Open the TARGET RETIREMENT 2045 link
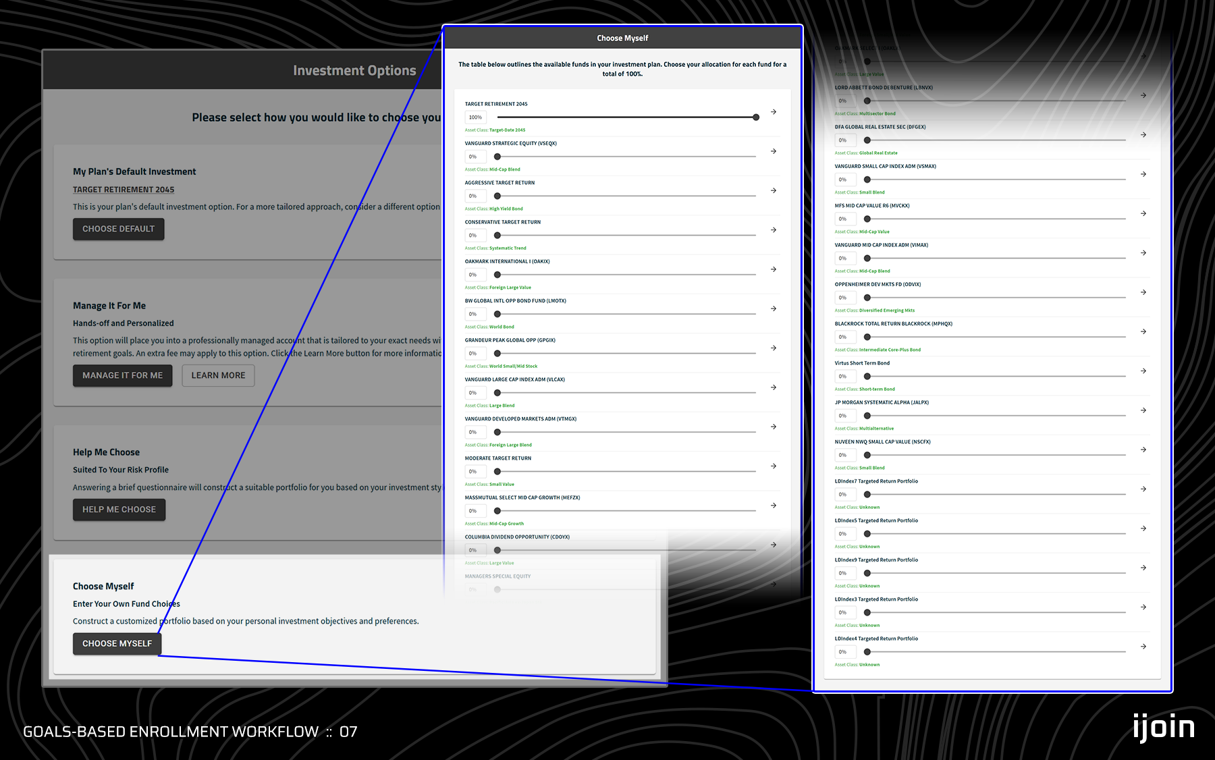Screen dimensions: 1215x760 click(124, 190)
